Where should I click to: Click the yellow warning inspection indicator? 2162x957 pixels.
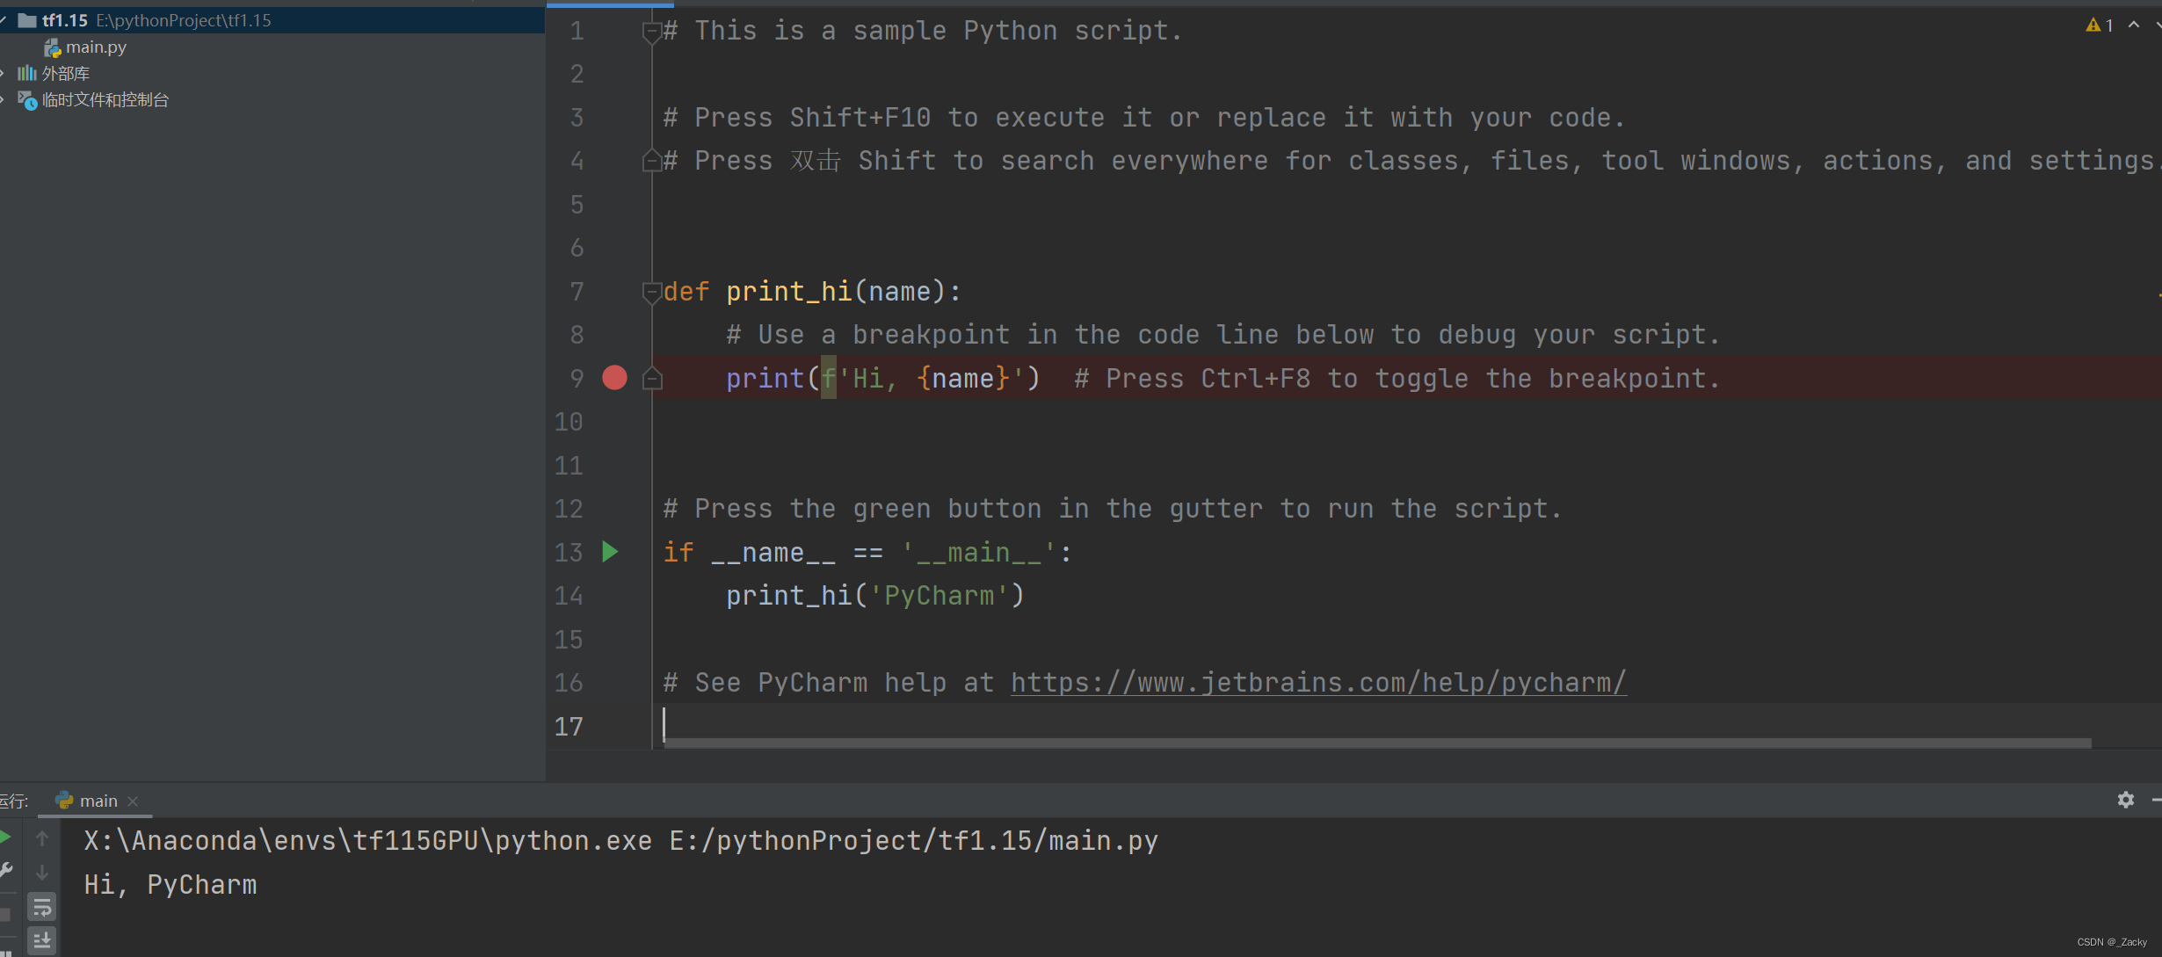(2099, 25)
